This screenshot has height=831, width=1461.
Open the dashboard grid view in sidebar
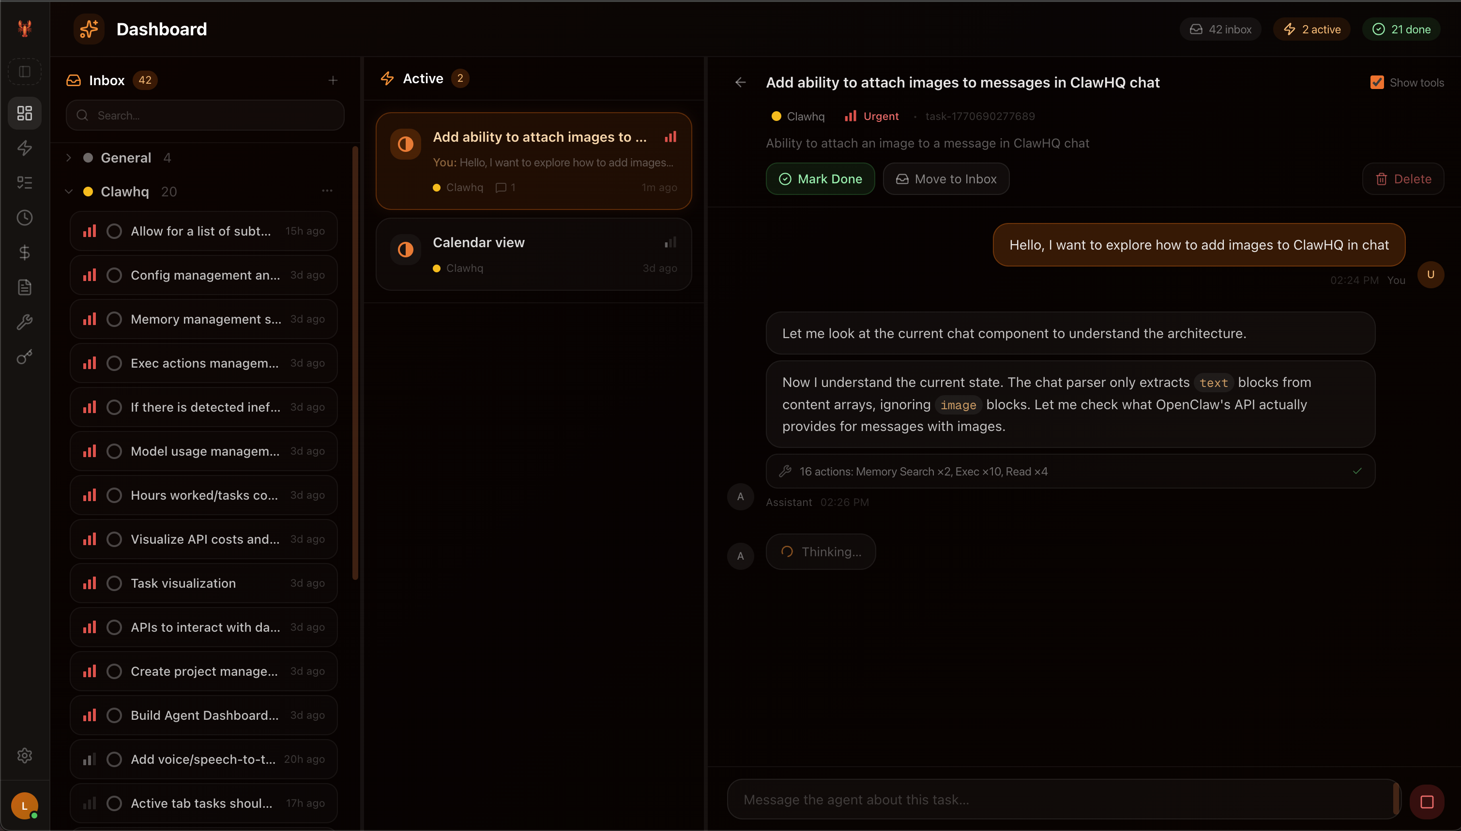coord(25,113)
